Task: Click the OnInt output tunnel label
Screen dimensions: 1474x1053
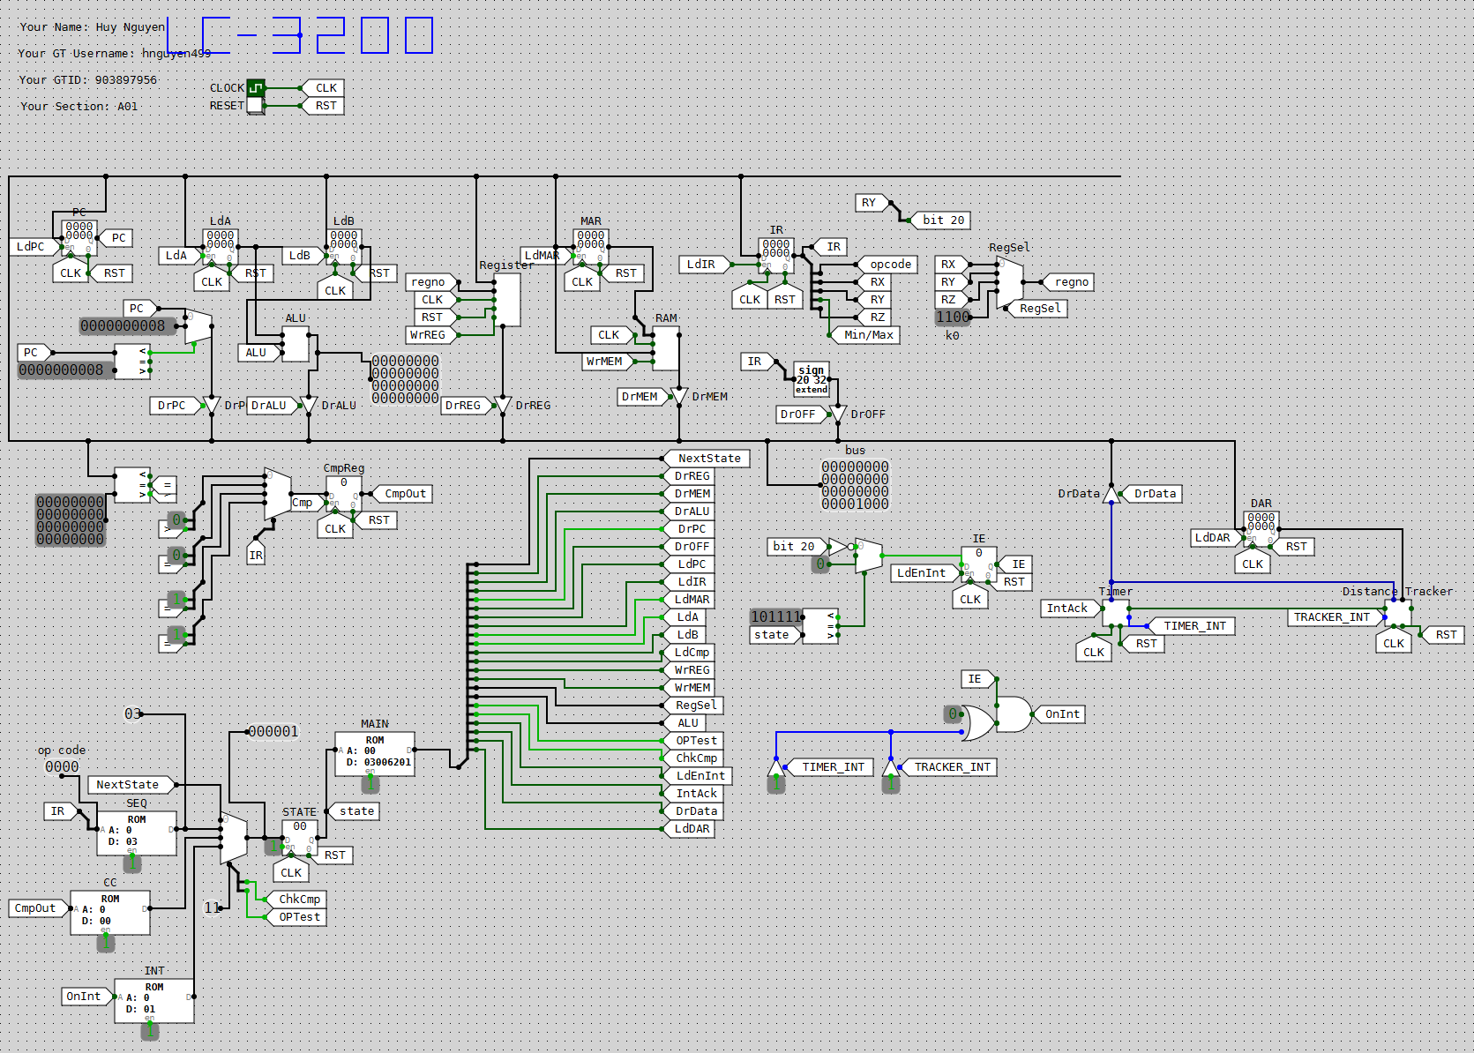Action: 1061,714
